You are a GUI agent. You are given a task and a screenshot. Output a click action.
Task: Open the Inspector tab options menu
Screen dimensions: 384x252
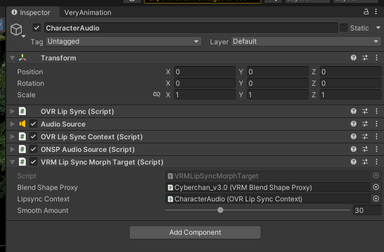376,12
